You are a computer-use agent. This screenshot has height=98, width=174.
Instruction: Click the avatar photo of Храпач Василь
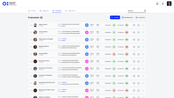tap(35, 47)
